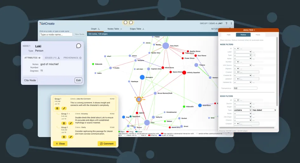Select the Tony Stark node in graph
Viewport: 300px width, 163px height.
pyautogui.click(x=166, y=46)
